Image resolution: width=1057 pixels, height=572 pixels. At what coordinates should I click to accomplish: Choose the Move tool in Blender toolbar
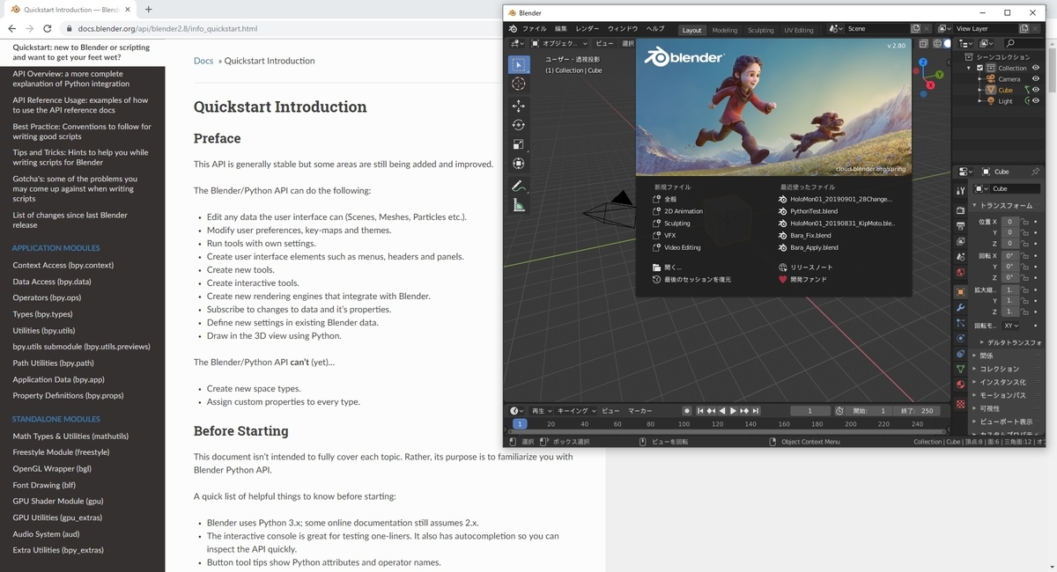519,106
